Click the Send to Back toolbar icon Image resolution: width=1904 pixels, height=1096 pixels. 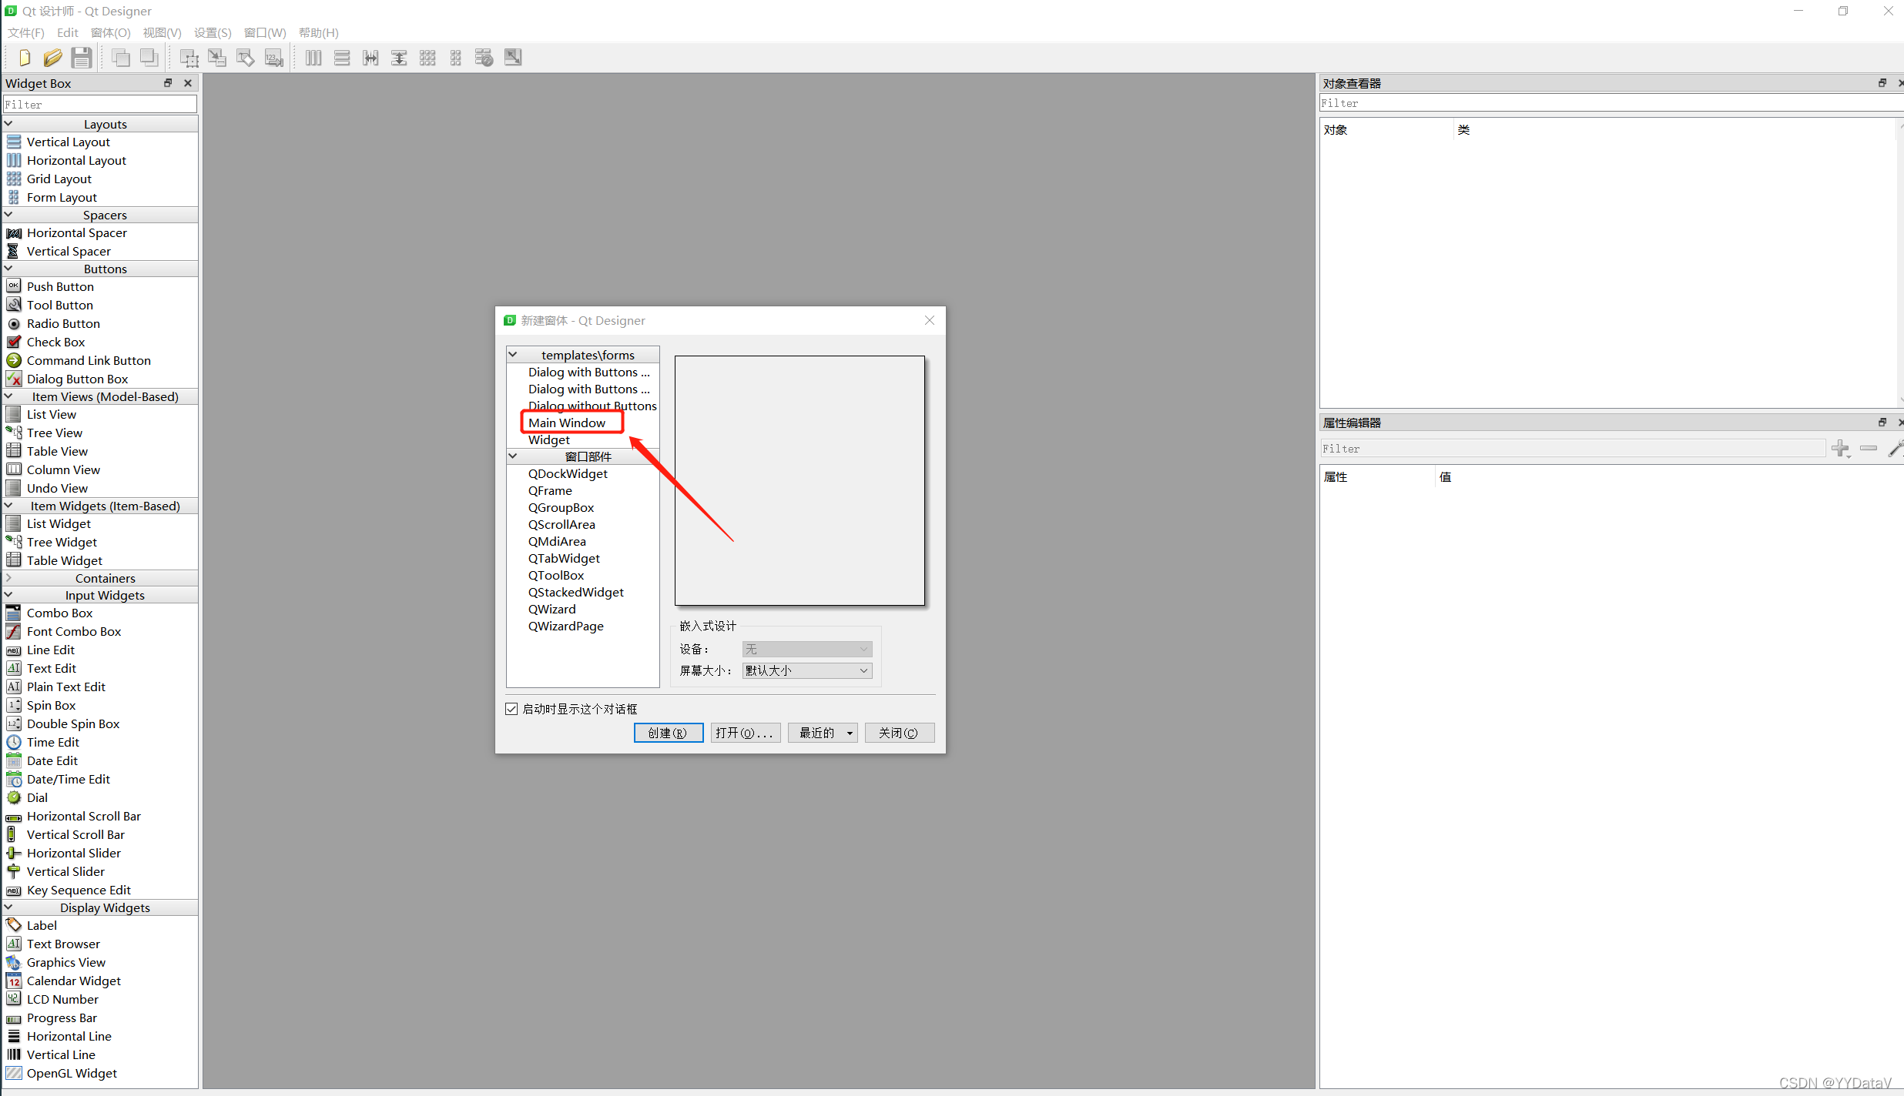click(x=121, y=58)
